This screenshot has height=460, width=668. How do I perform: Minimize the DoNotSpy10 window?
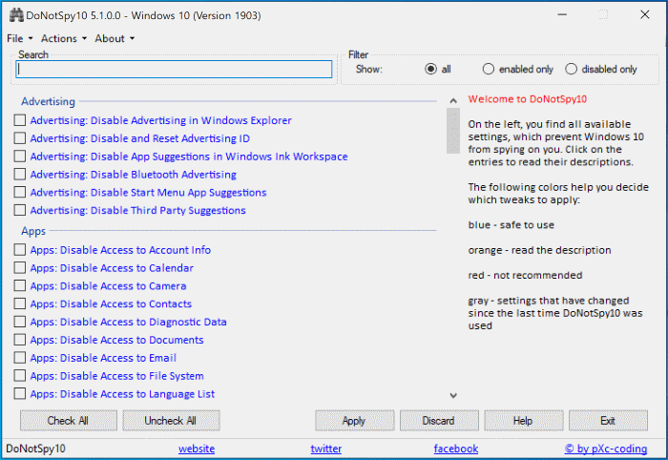[562, 14]
